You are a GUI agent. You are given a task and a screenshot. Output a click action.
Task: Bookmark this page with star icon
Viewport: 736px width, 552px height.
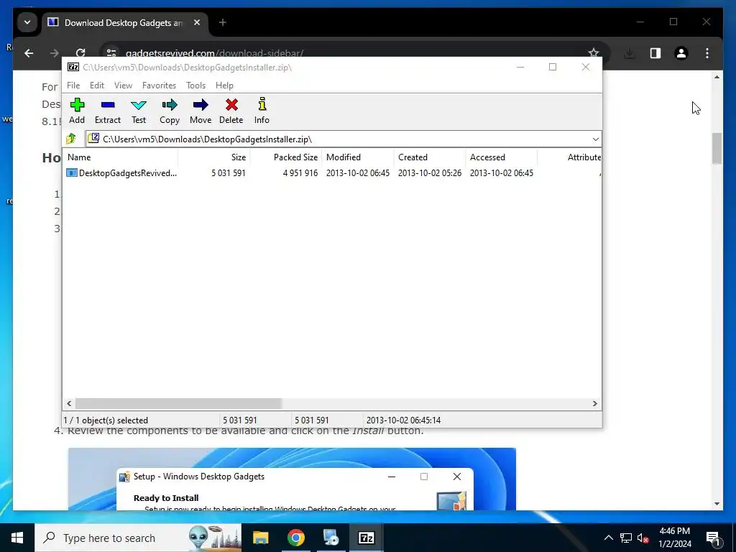click(x=593, y=53)
